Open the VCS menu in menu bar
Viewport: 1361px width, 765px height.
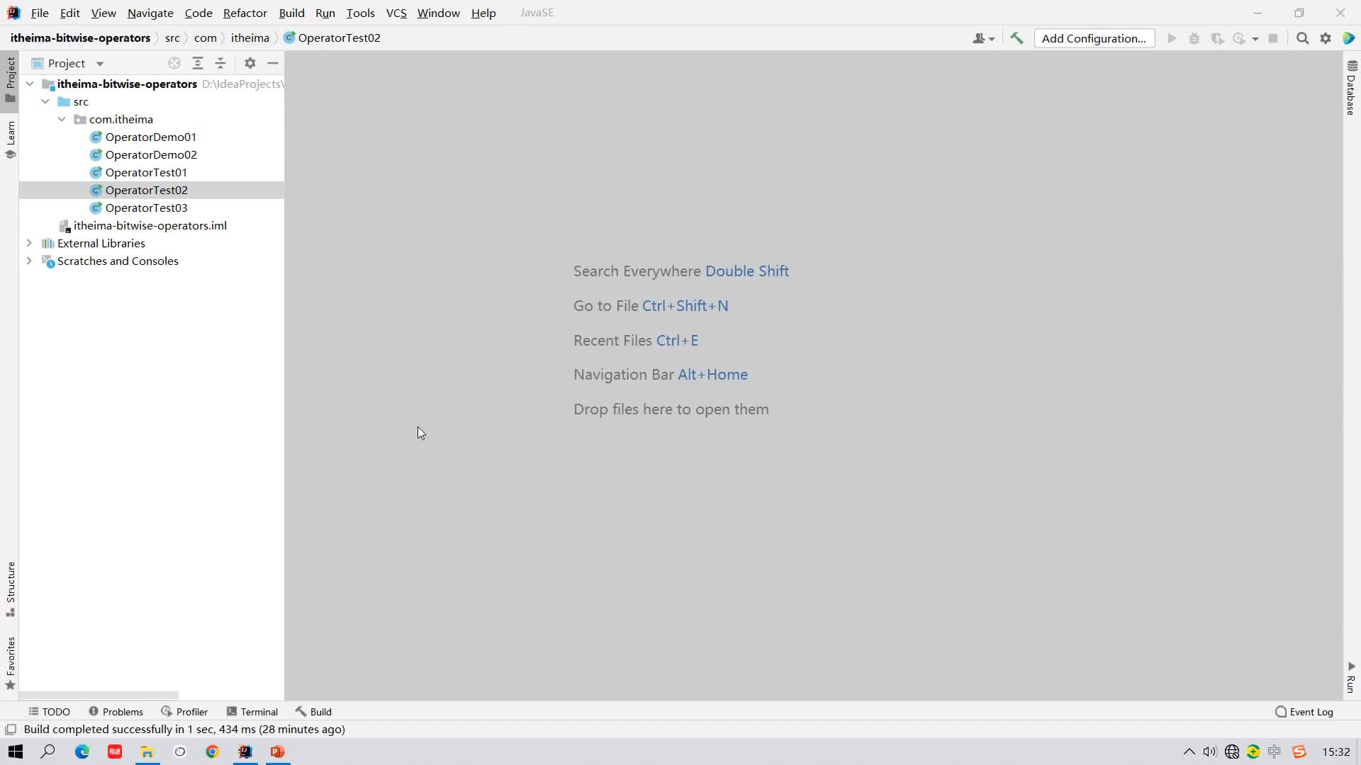tap(396, 12)
